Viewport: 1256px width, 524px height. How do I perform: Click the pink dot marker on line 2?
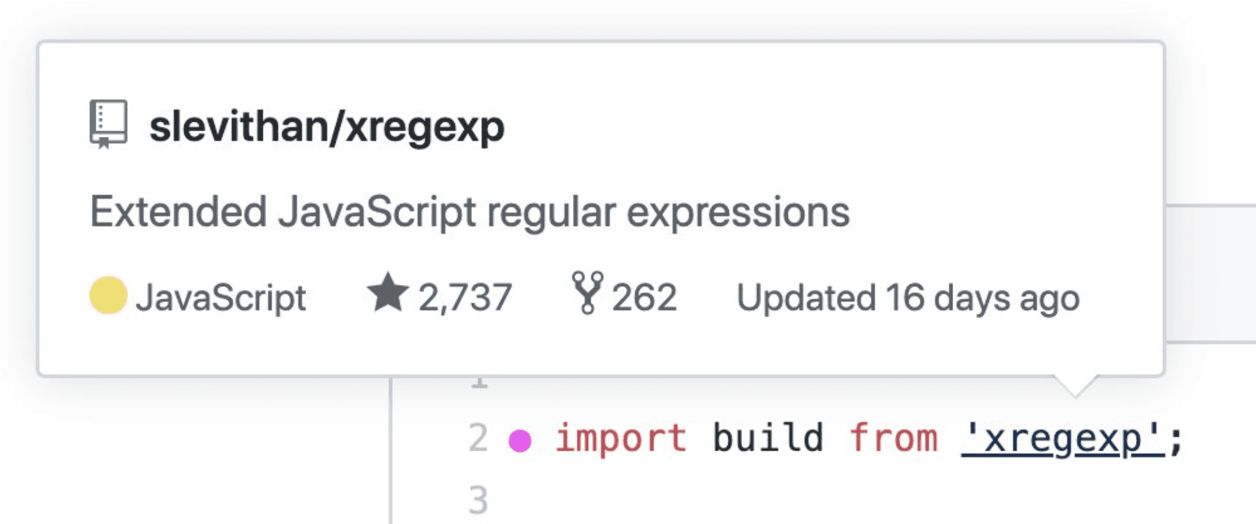tap(520, 441)
